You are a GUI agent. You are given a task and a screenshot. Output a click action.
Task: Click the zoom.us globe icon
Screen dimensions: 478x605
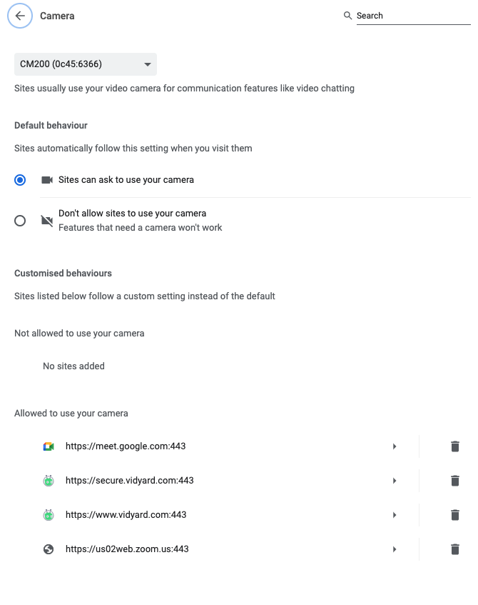point(49,549)
